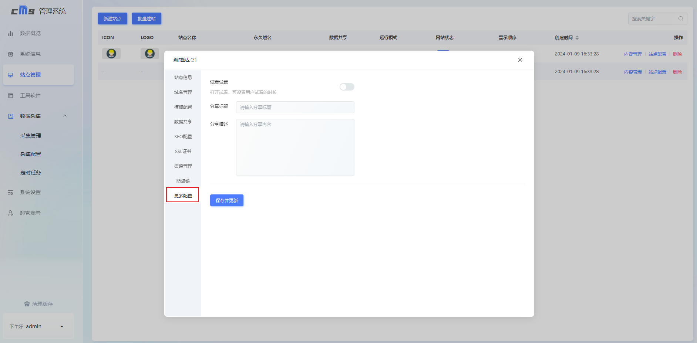Click the 搜索关键字 search field

[x=657, y=18]
